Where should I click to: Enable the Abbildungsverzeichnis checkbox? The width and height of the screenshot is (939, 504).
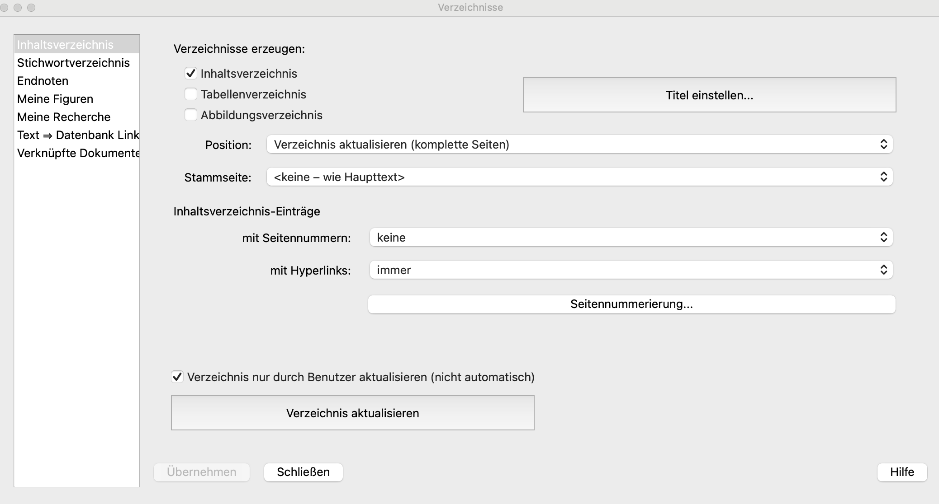191,115
